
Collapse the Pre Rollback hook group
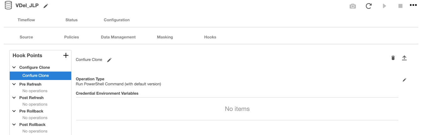[x=14, y=111]
